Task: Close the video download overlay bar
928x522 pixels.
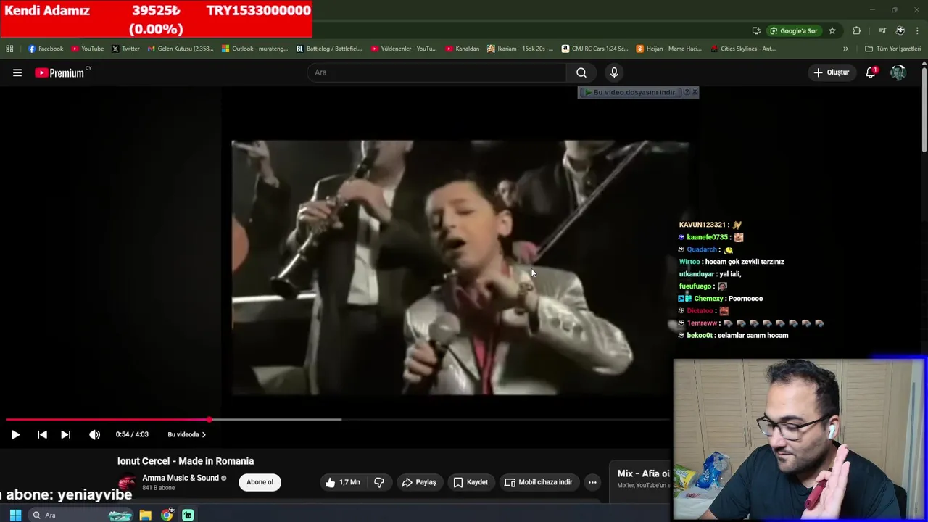Action: 695,92
